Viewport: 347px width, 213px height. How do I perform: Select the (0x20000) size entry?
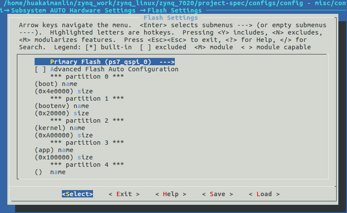[x=62, y=113]
